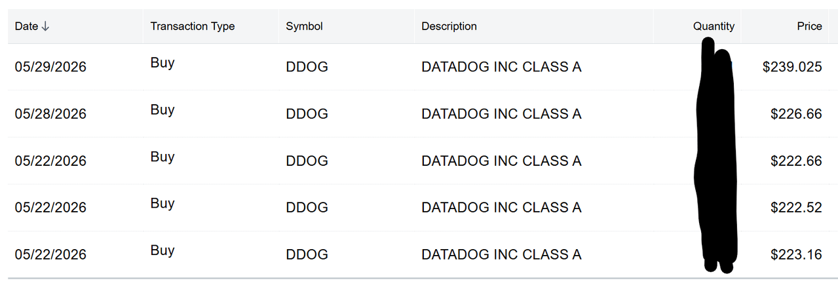Sort by Transaction Type column header

(193, 26)
